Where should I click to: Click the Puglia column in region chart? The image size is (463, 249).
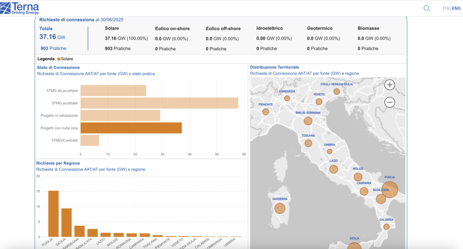[x=53, y=214]
